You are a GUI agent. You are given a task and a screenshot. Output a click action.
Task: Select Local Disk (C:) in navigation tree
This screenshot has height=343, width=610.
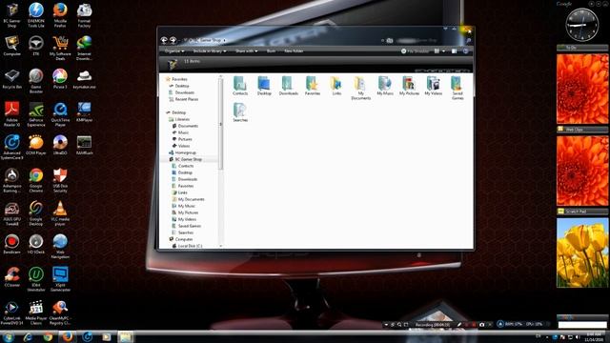190,246
